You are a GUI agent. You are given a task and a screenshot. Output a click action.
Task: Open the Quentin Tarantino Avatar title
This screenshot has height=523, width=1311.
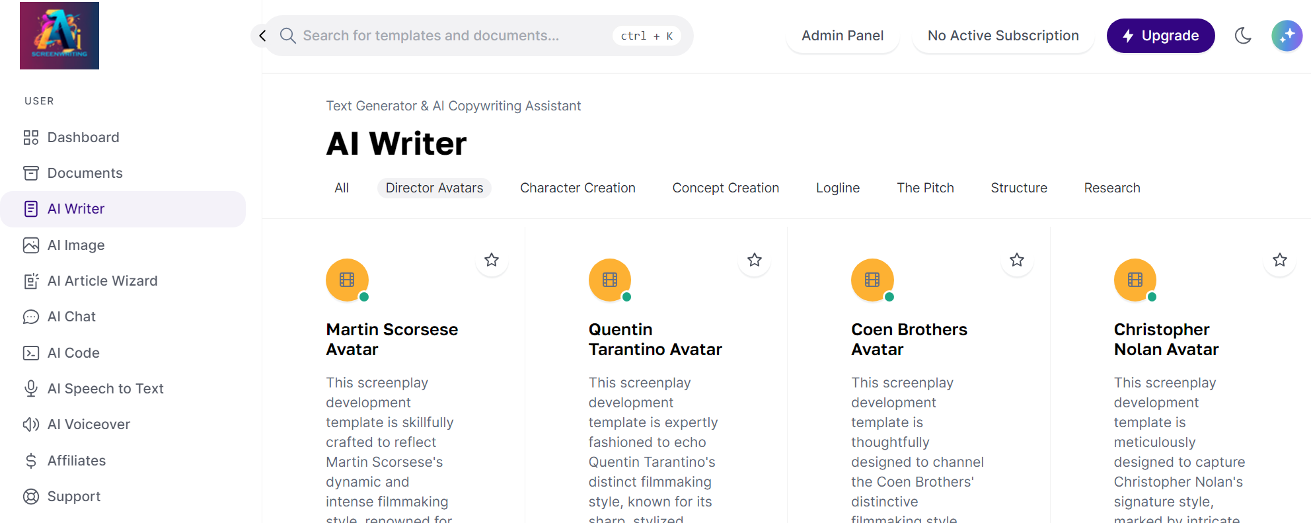point(655,339)
